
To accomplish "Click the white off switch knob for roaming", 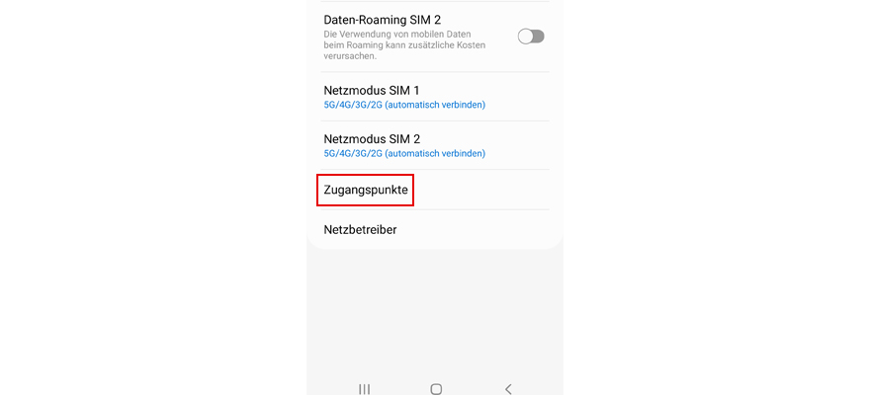I will point(525,37).
